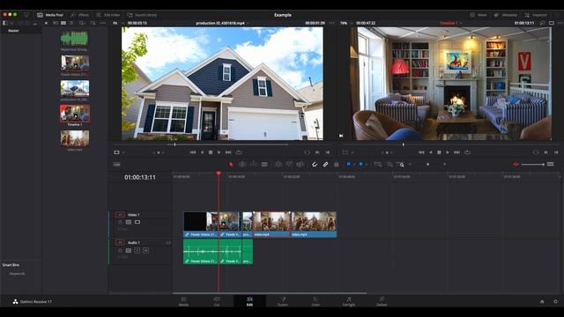Open the Sound Library panel
This screenshot has width=564, height=317.
142,15
